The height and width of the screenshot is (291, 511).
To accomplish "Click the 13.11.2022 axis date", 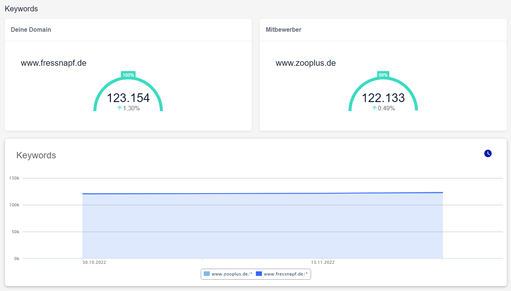I will [x=323, y=262].
